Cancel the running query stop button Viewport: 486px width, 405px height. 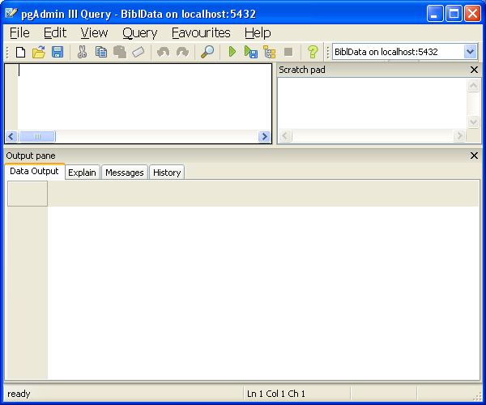[288, 52]
